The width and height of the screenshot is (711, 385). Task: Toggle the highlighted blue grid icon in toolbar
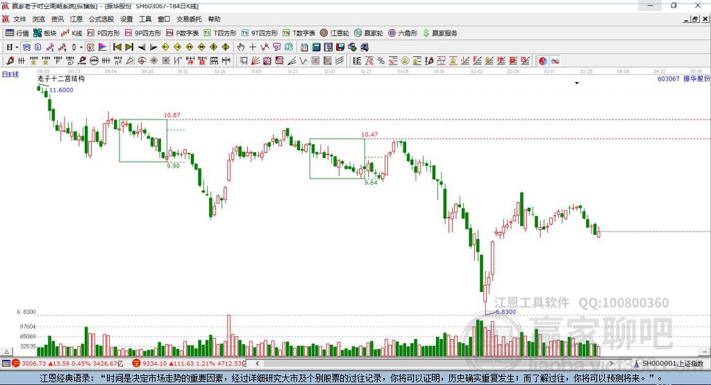pos(26,47)
